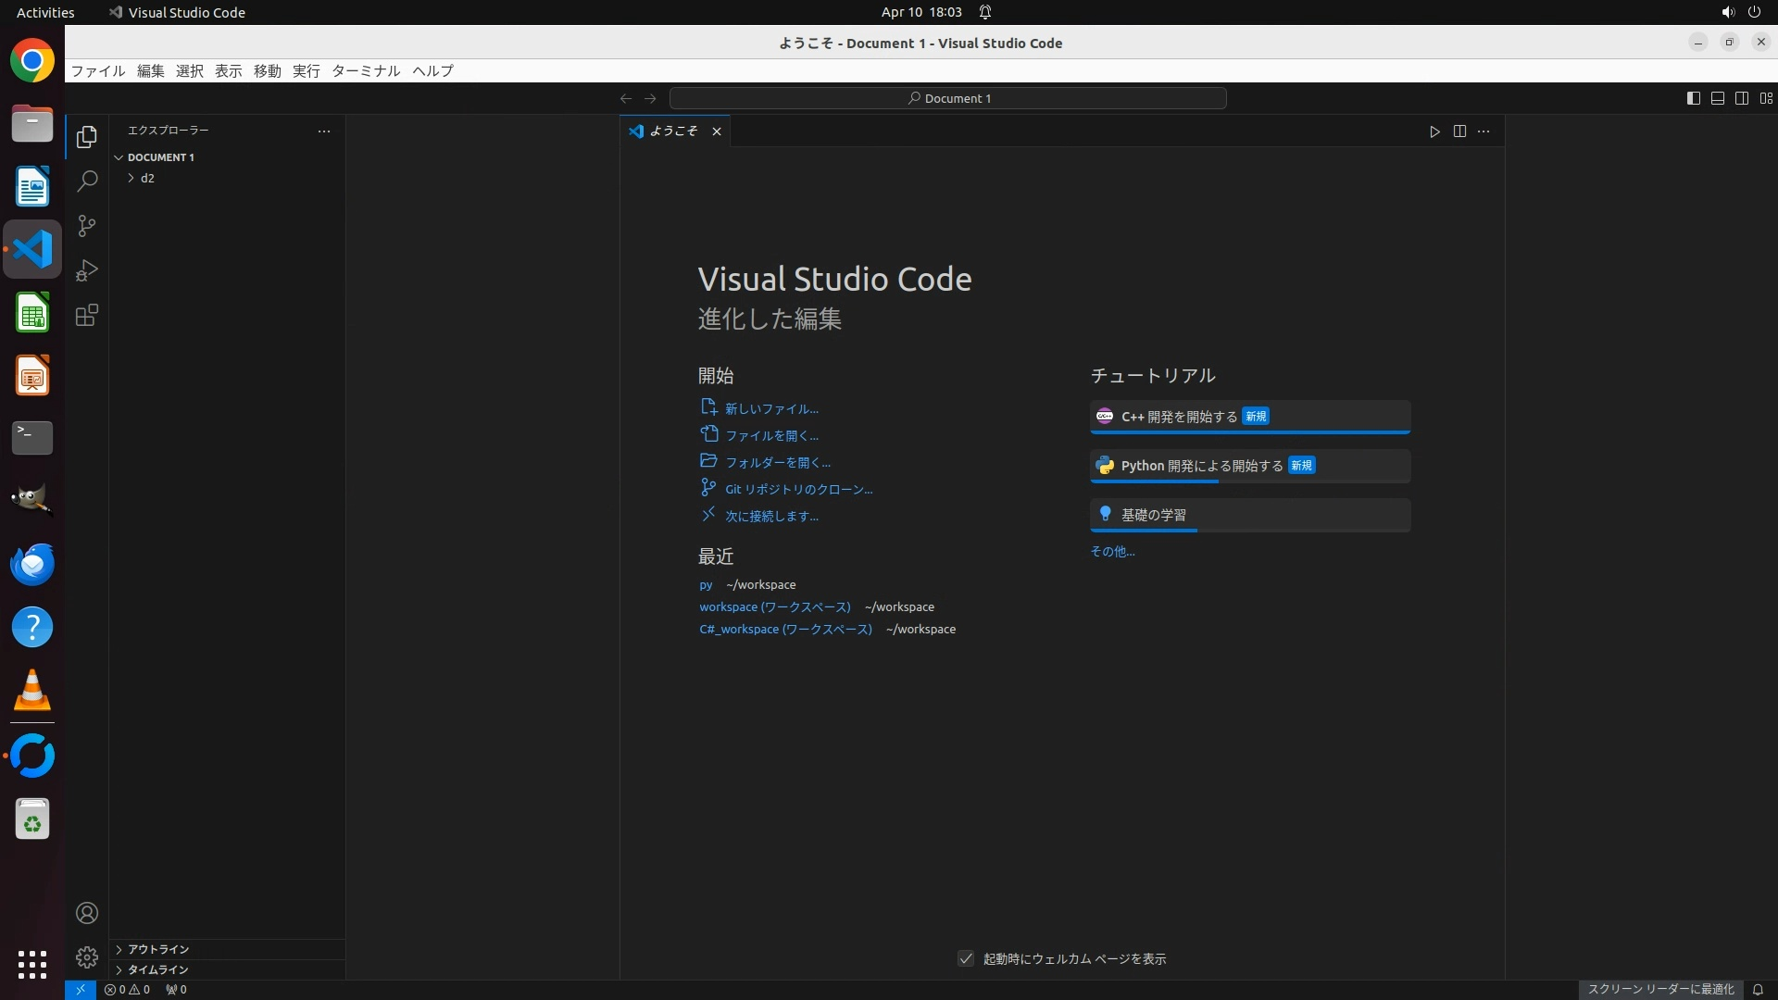Screen dimensions: 1778x1000
Task: Expand the d2 folder in explorer
Action: tap(147, 178)
